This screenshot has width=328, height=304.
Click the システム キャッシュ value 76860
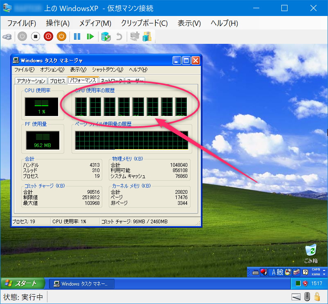click(x=181, y=176)
